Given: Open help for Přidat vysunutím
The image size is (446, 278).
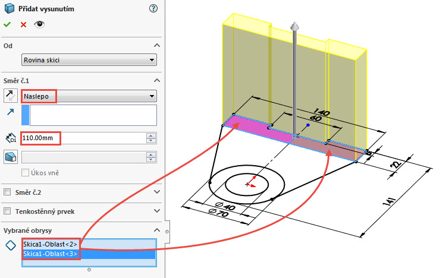Looking at the screenshot, I should [x=153, y=8].
